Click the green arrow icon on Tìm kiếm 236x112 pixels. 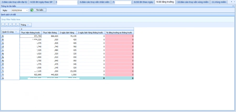(x=32, y=10)
